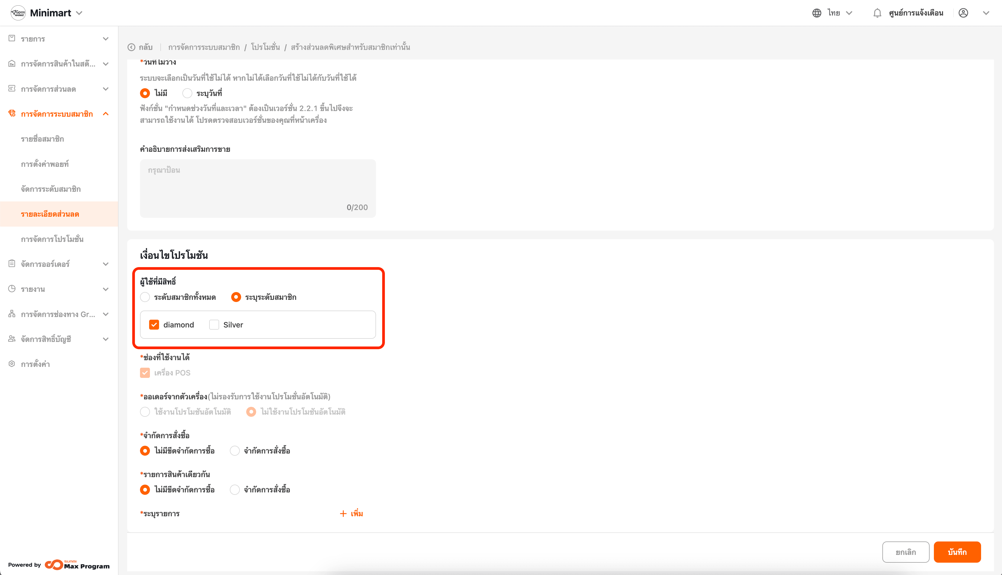This screenshot has height=575, width=1002.
Task: Open รายชื่อสมาชิก in the sidebar
Action: tap(42, 139)
